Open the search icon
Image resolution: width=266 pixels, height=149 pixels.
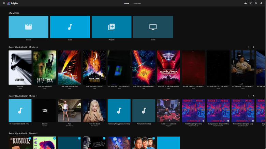point(256,3)
